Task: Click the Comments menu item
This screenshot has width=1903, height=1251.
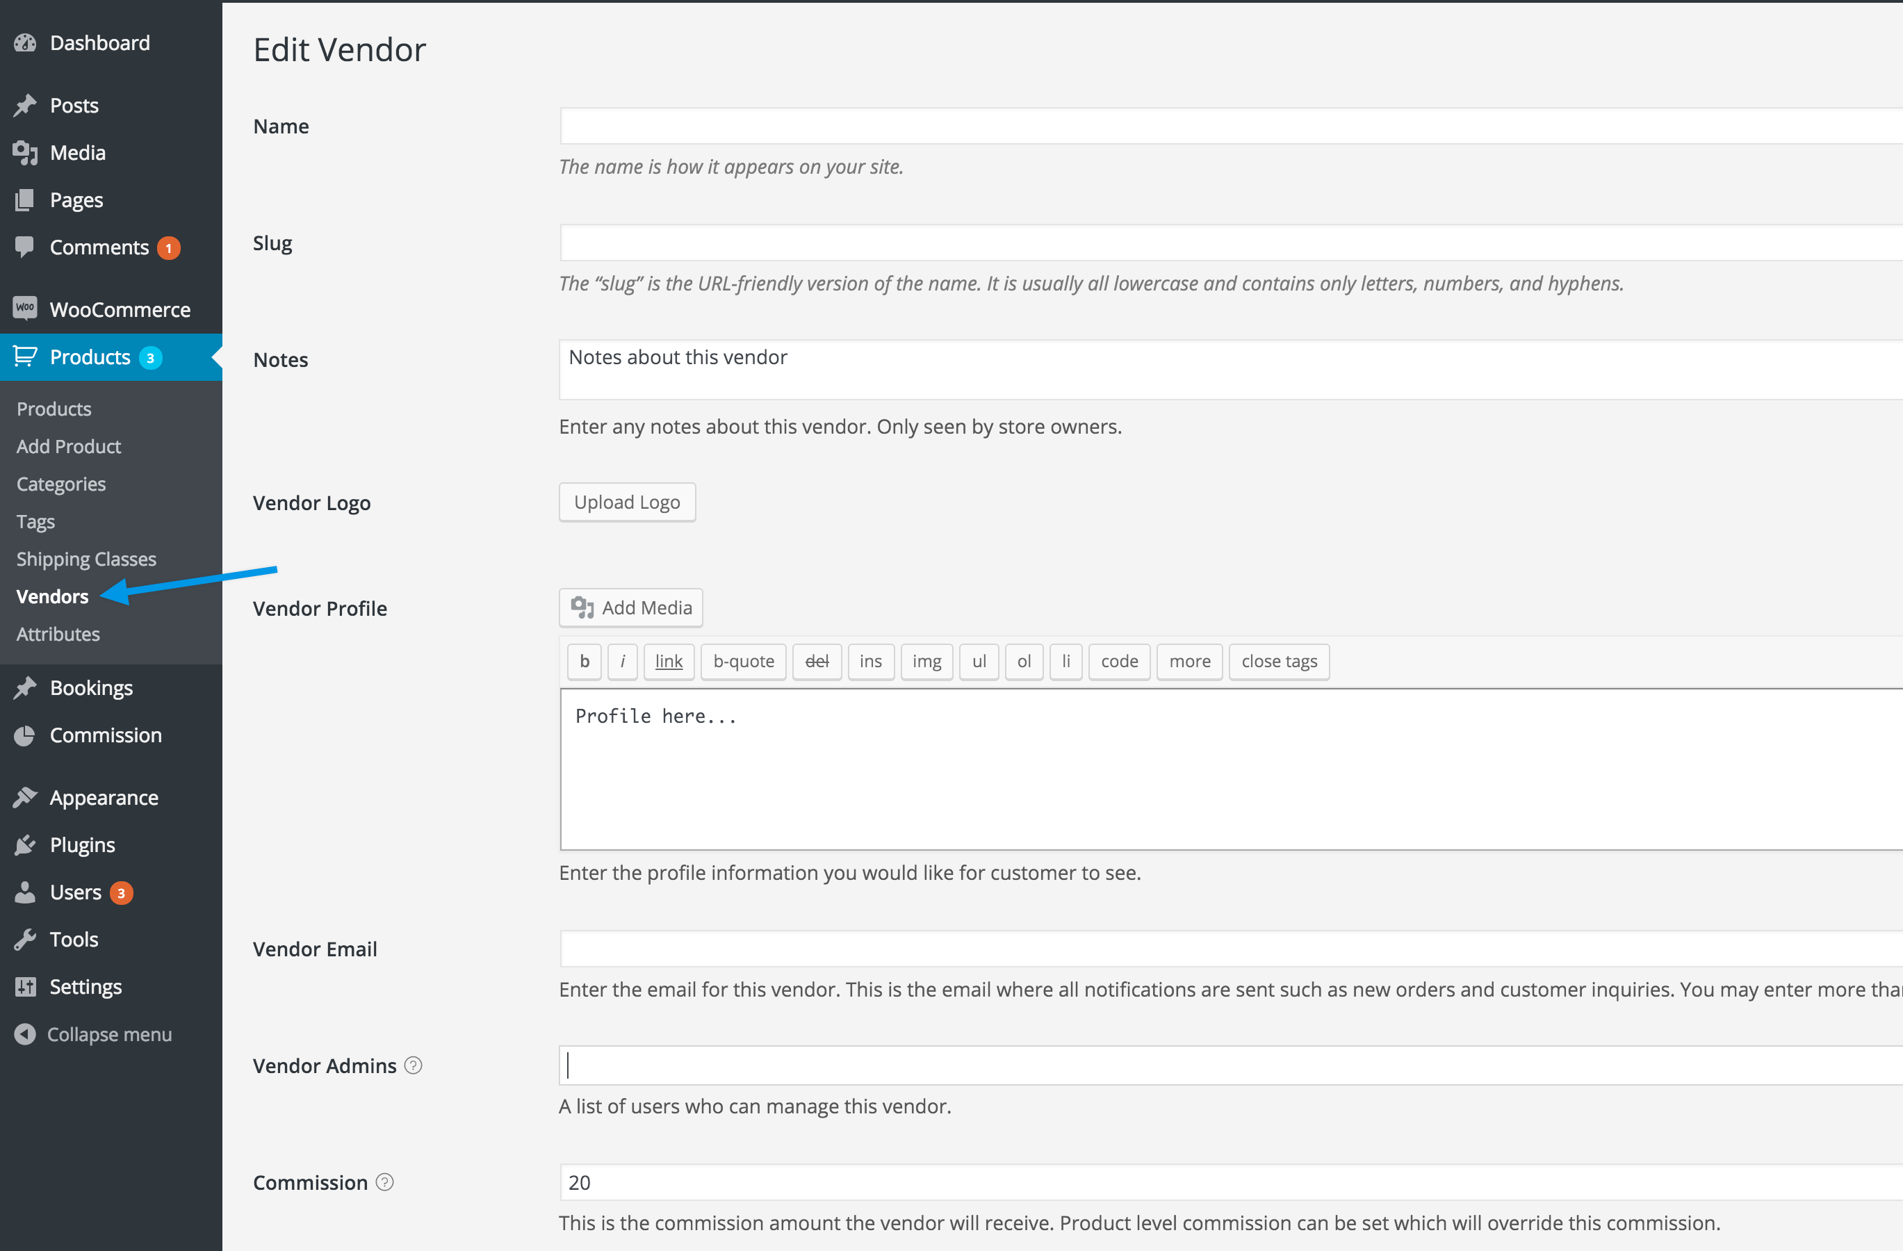Action: 101,246
